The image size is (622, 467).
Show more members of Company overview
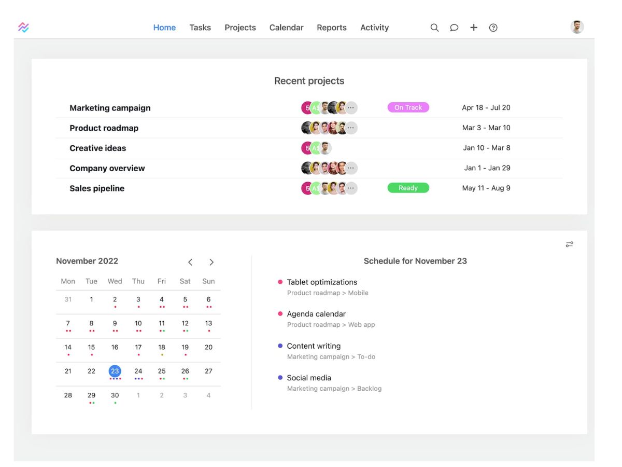click(x=351, y=168)
